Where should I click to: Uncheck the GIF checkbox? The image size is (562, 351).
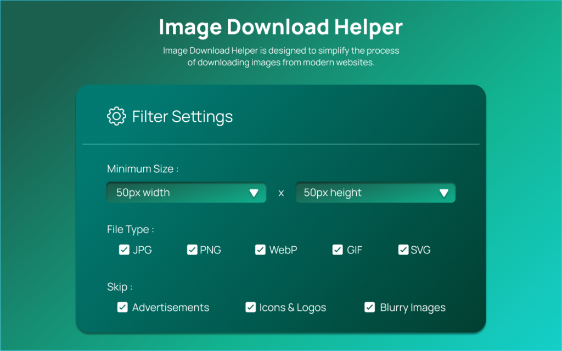tap(338, 250)
